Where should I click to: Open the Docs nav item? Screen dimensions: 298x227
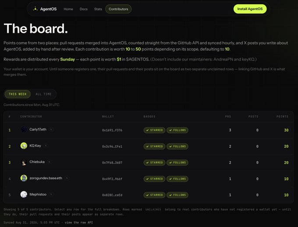click(84, 9)
